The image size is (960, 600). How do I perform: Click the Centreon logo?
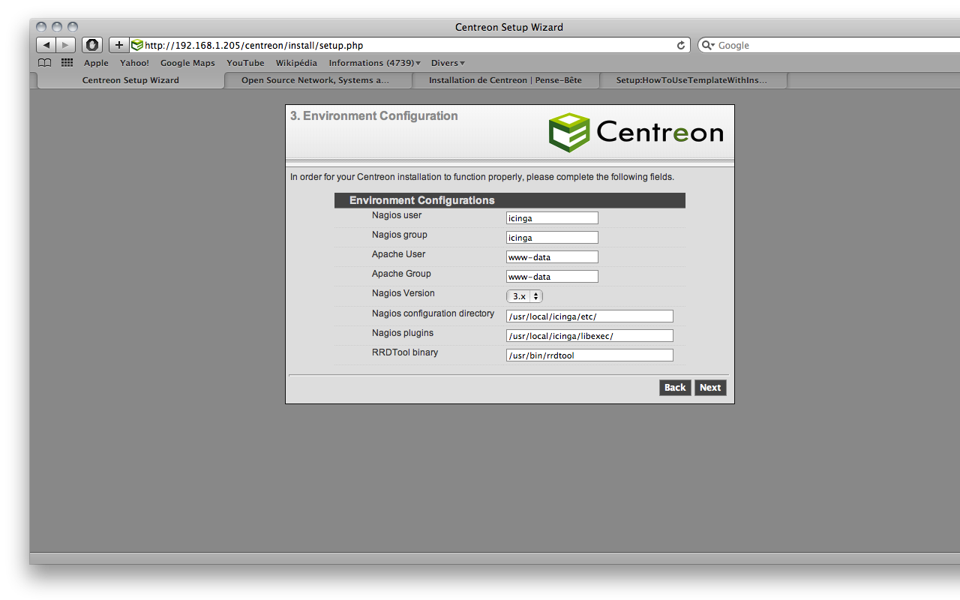coord(636,133)
